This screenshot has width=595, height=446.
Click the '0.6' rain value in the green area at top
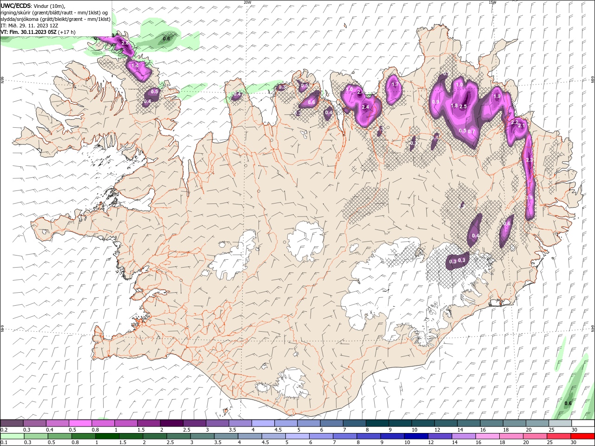[x=166, y=39]
